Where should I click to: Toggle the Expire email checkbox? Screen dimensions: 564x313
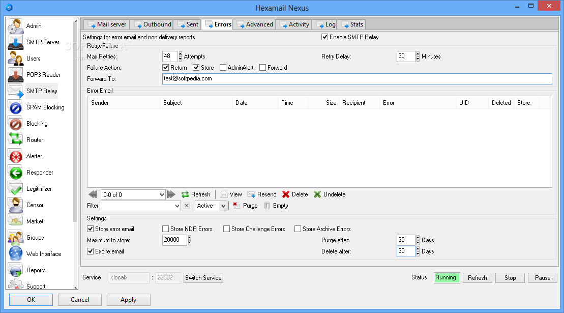click(x=91, y=251)
